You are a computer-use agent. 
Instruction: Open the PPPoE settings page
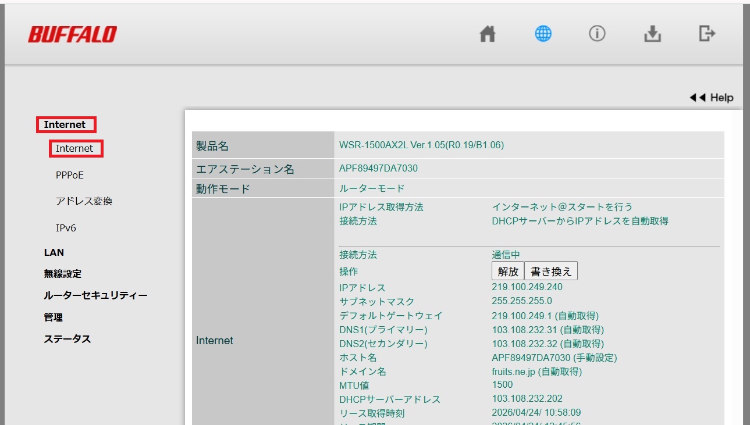tap(70, 175)
